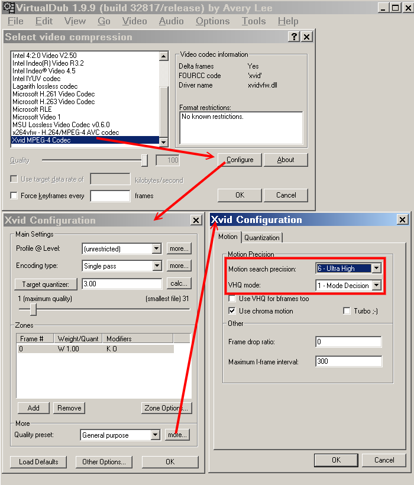Expand the Profile @ Level dropdown
Screen dimensions: 414x485
click(x=157, y=248)
